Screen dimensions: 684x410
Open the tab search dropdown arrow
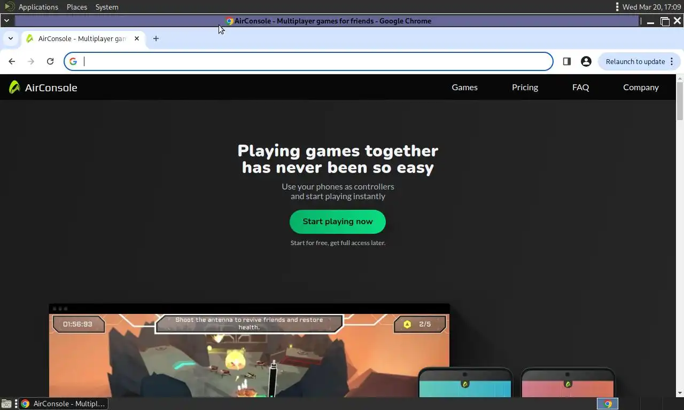click(x=11, y=38)
